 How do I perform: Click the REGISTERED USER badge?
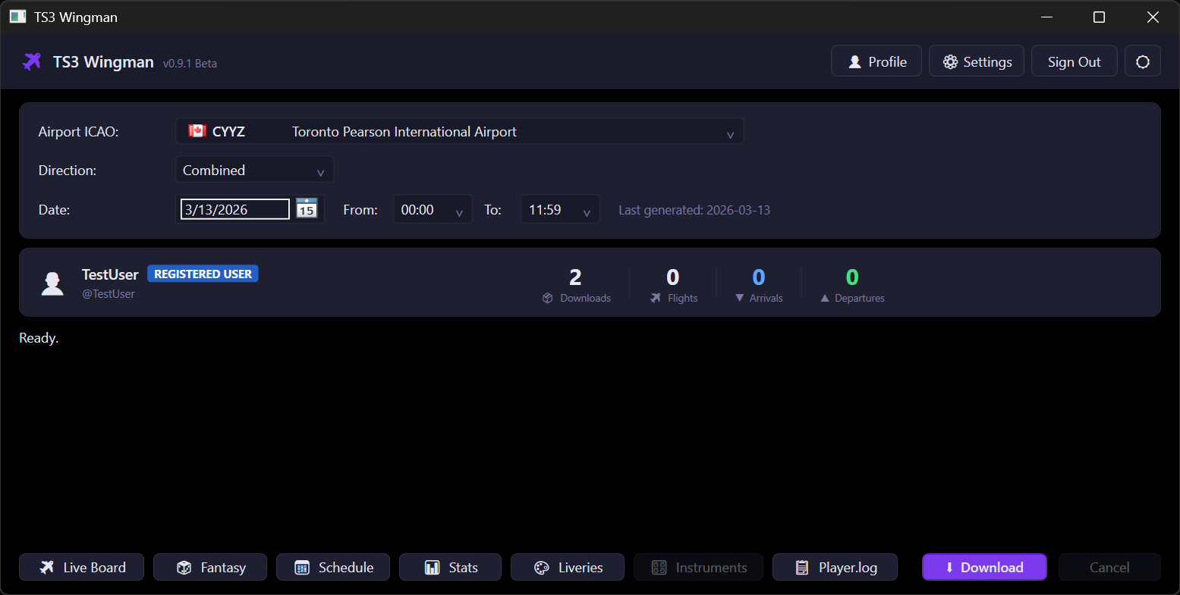click(203, 274)
